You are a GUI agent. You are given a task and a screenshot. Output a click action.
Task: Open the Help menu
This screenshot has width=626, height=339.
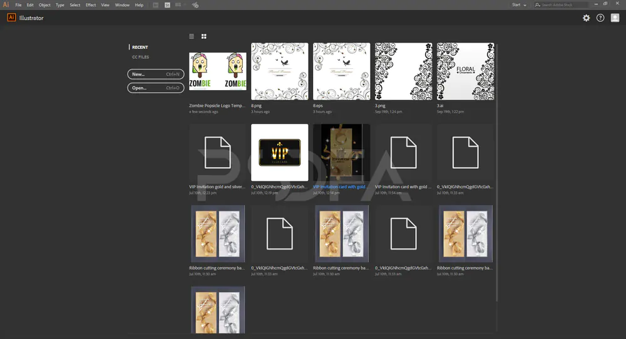tap(139, 5)
